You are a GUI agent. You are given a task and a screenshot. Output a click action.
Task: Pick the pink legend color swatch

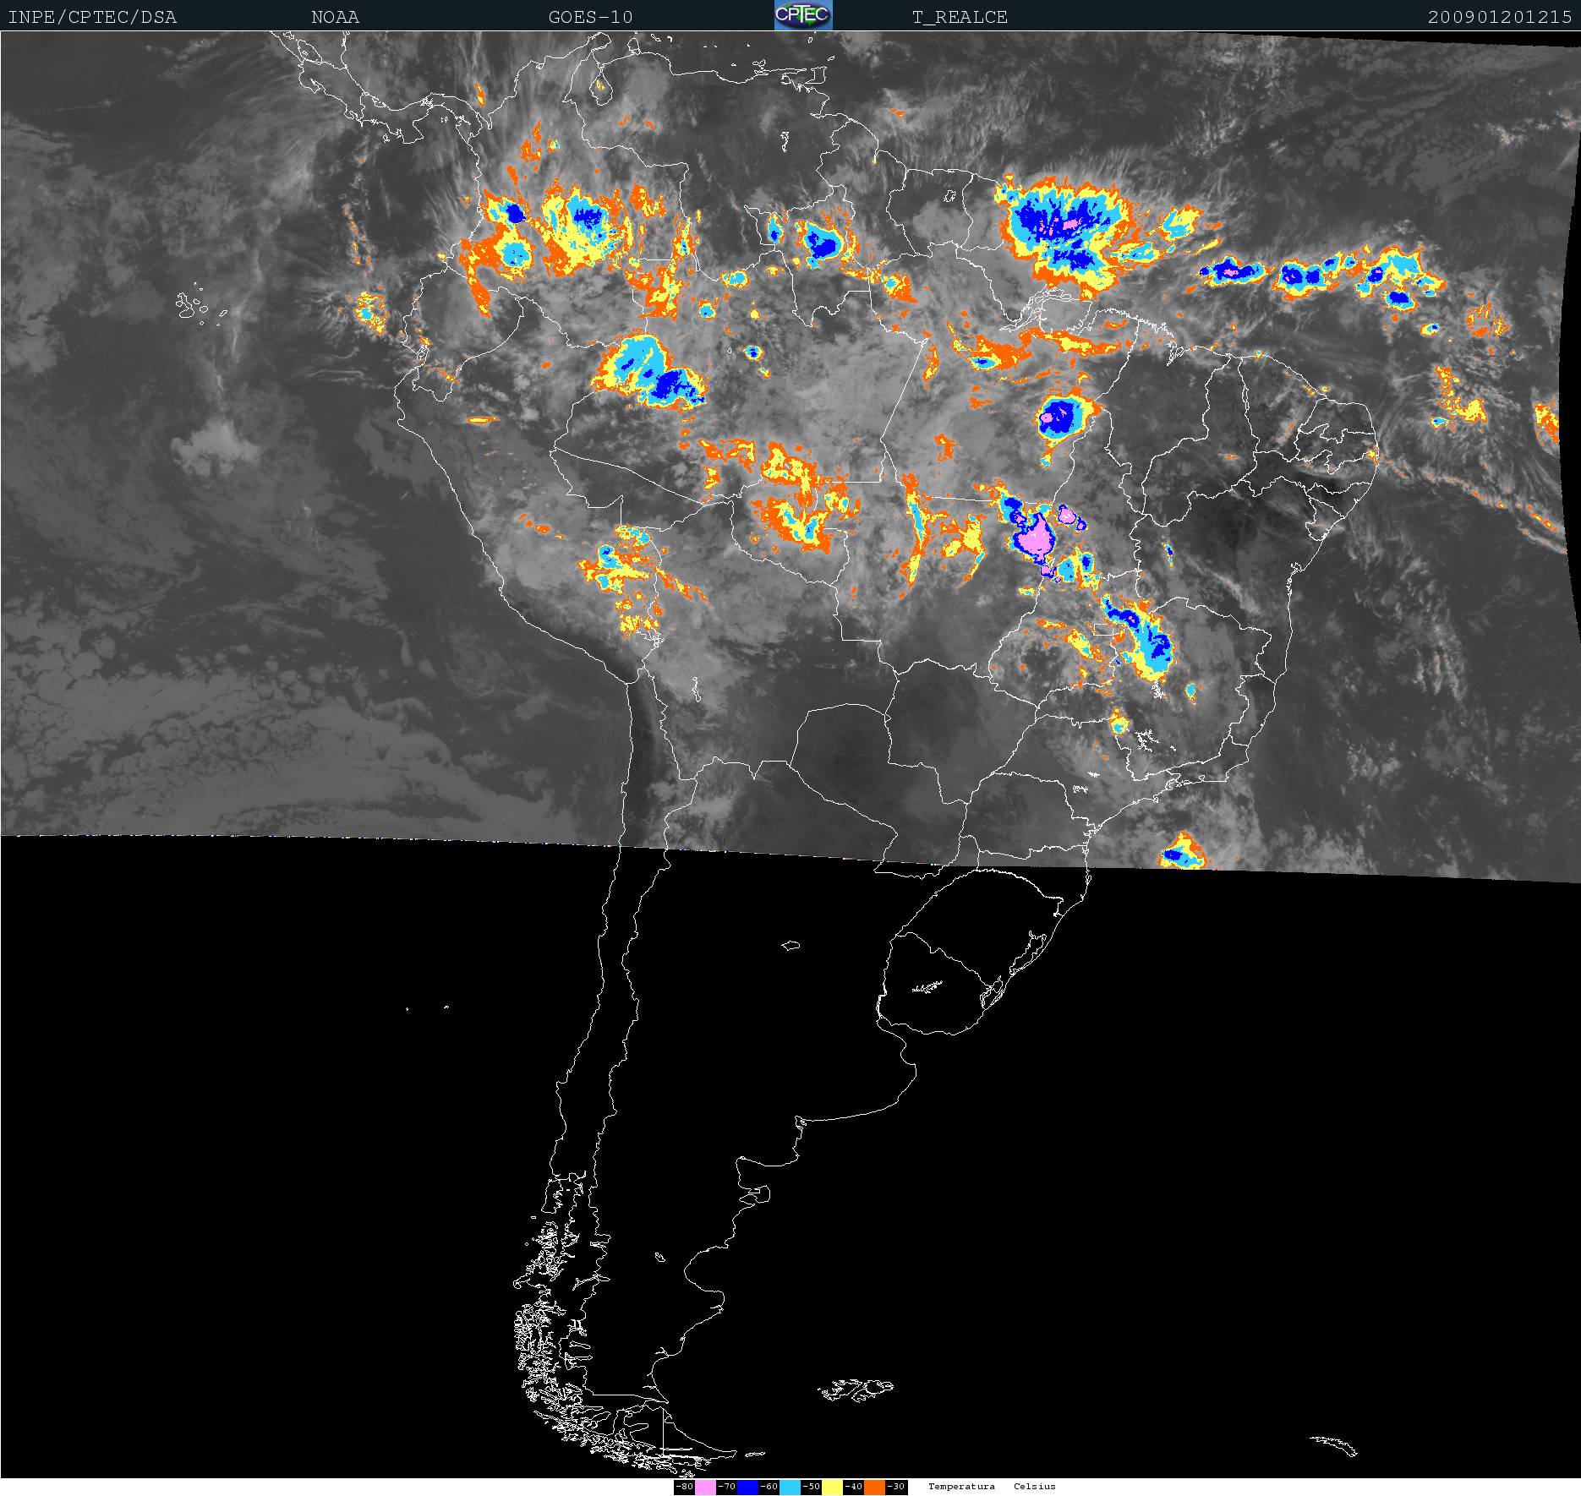point(705,1487)
